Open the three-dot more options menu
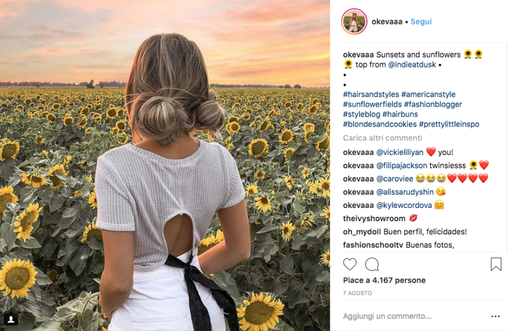508x331 pixels. [495, 316]
